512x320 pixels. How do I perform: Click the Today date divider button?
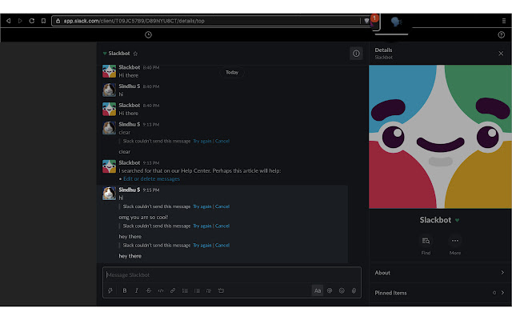(232, 73)
